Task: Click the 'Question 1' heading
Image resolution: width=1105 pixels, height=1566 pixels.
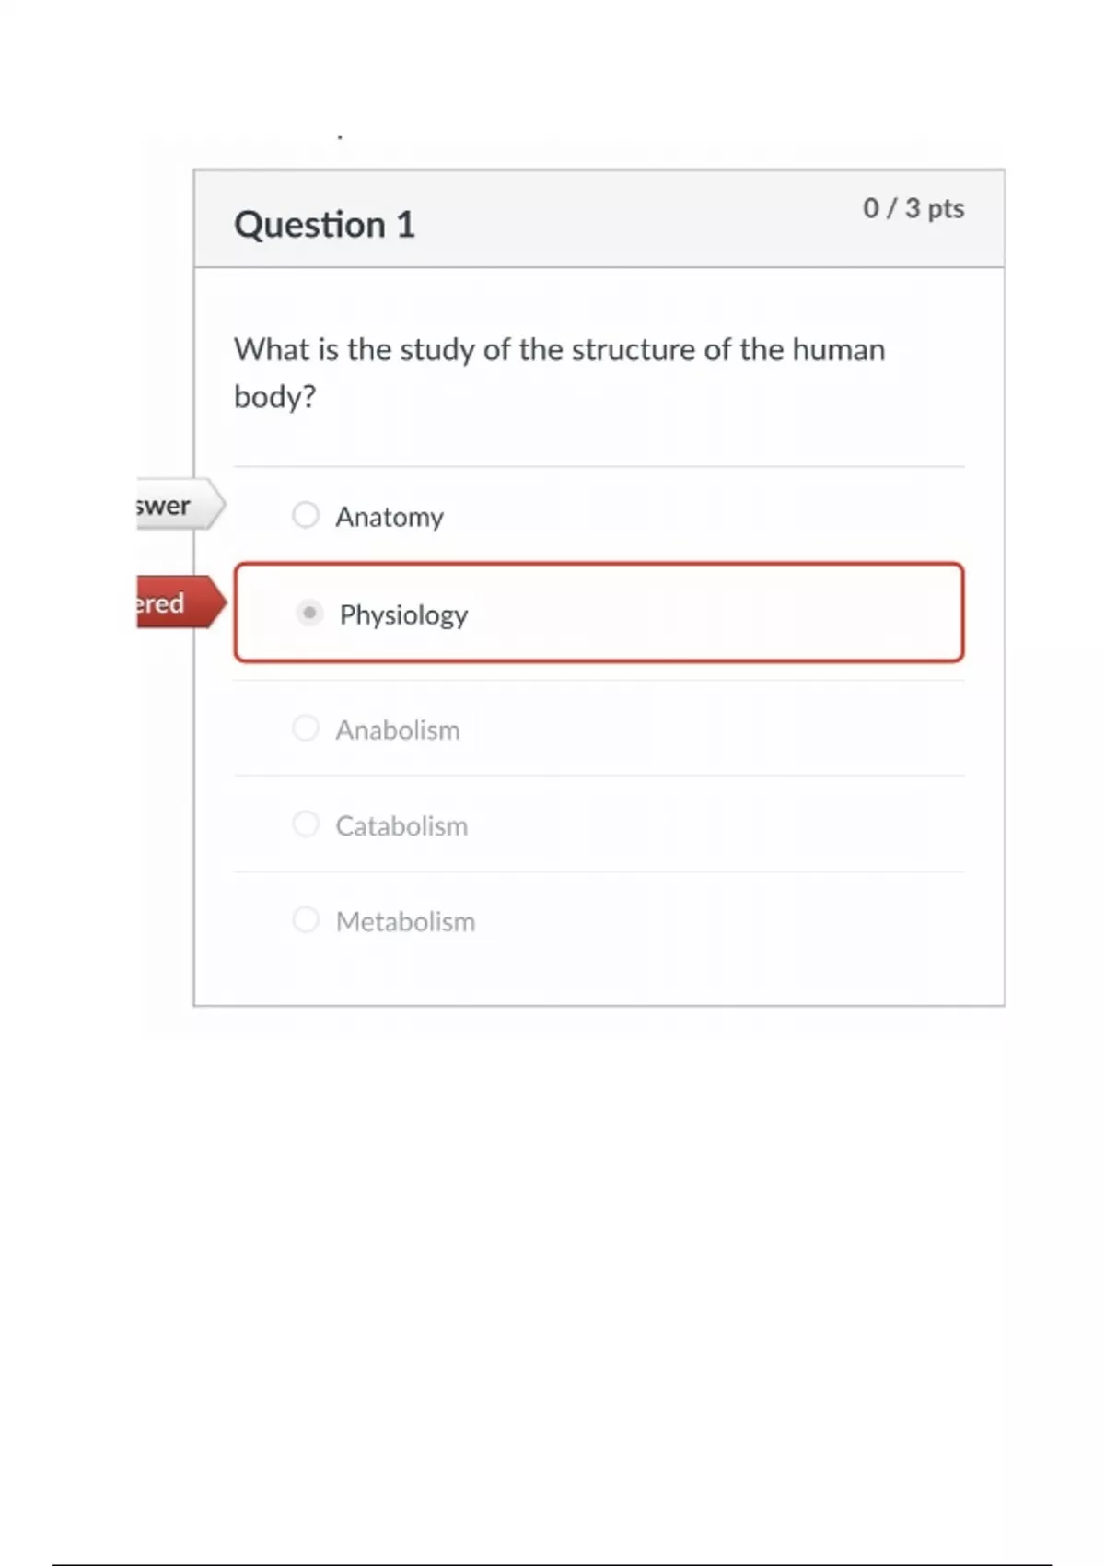Action: (324, 225)
